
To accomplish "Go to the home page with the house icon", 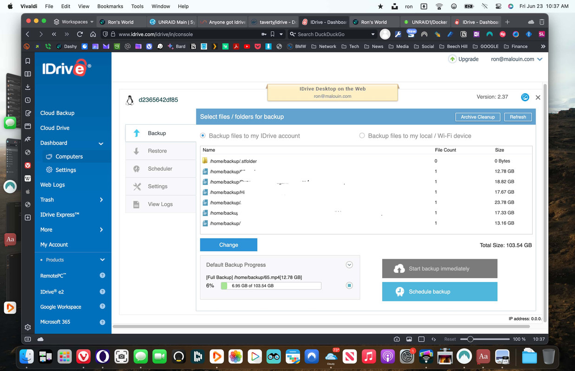I will (93, 34).
